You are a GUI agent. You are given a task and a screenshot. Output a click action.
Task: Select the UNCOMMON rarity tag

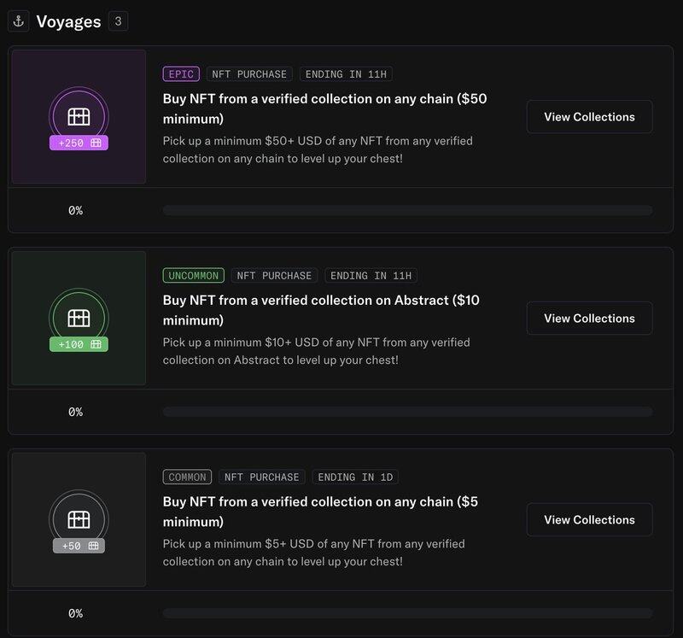(x=194, y=275)
